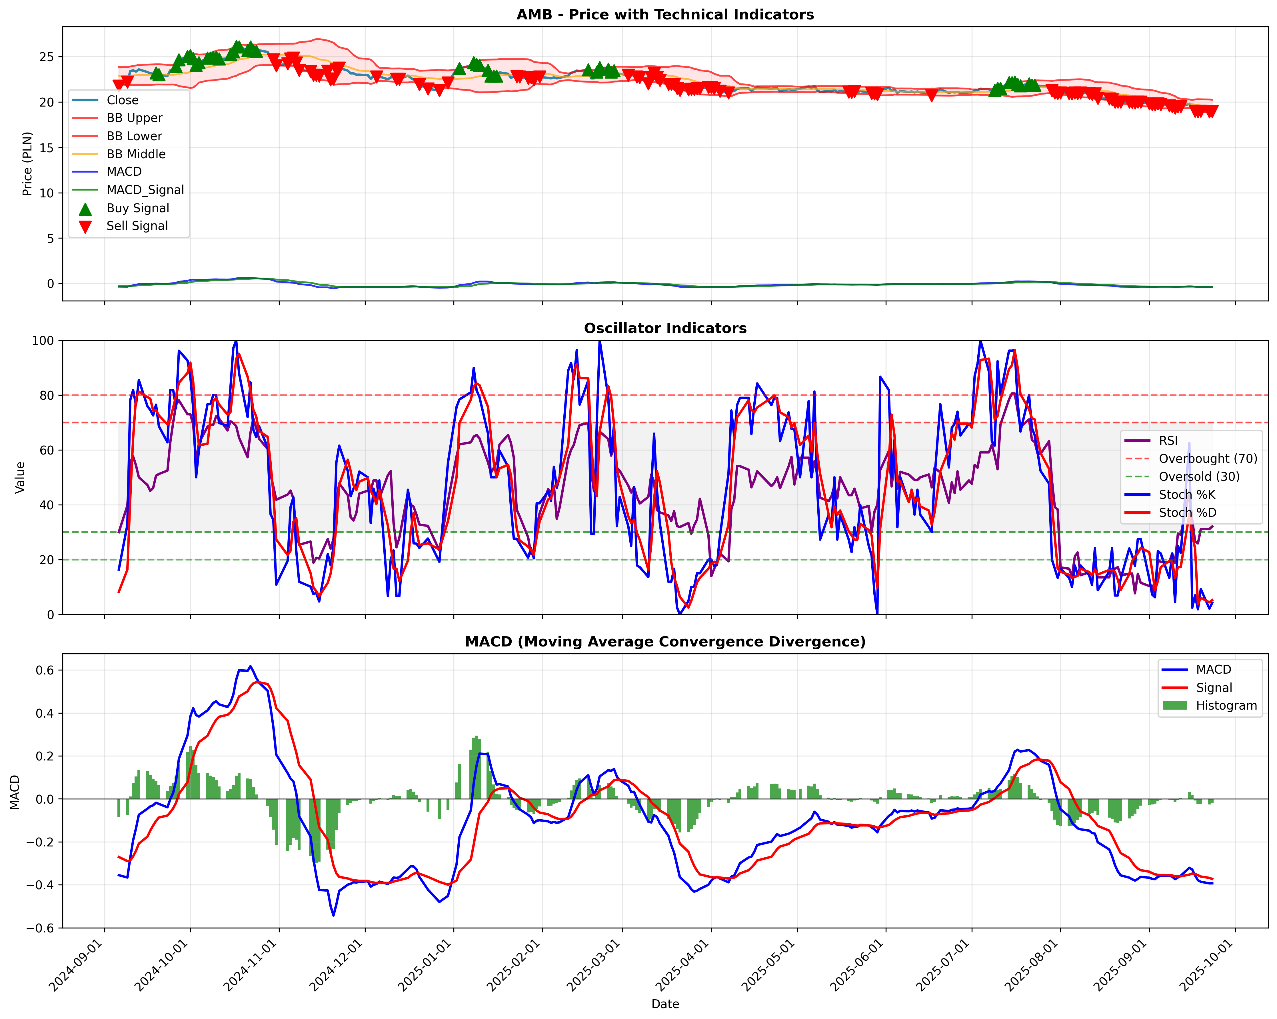This screenshot has height=1019, width=1277.
Task: Click the MACD panel title text
Action: [665, 642]
